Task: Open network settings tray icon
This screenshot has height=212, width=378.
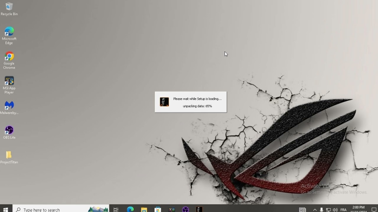Action: click(328, 210)
